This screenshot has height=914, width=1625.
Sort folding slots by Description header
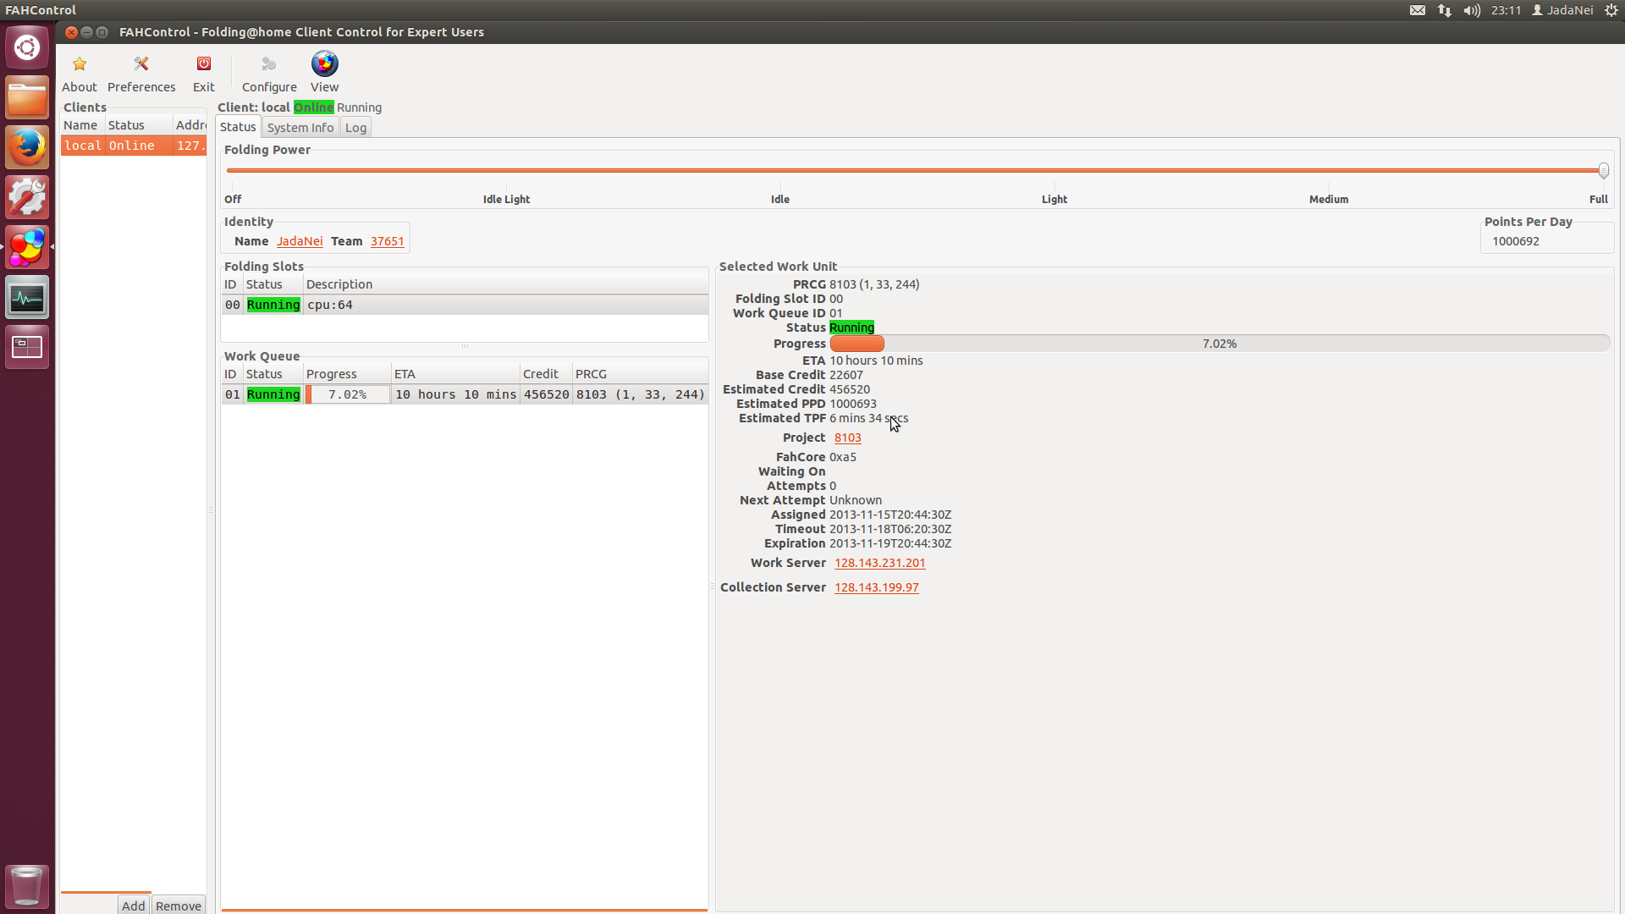(x=505, y=284)
